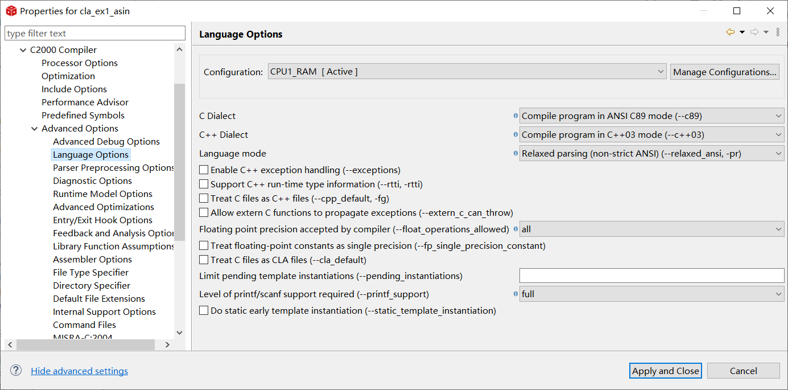Click the info icon beside printf_support
This screenshot has width=788, height=390.
(515, 294)
